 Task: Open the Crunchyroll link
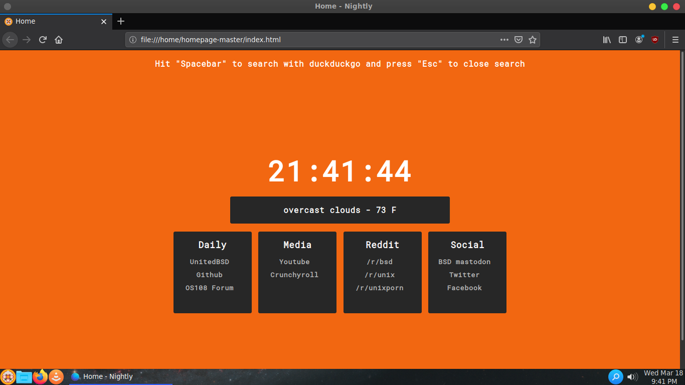tap(294, 275)
